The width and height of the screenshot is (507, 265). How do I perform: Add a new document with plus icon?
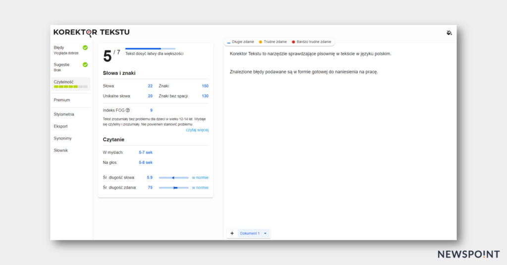(x=232, y=233)
